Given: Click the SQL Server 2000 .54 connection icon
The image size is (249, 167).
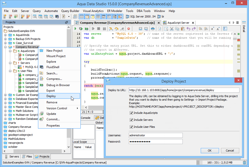Looking at the screenshot, I should point(127,16).
